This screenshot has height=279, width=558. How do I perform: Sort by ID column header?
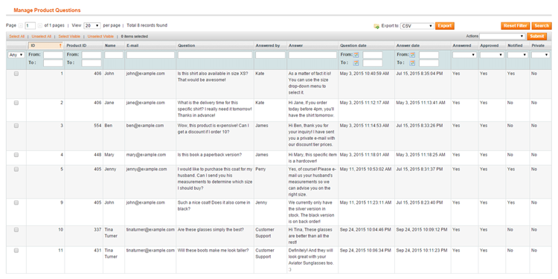(45, 45)
